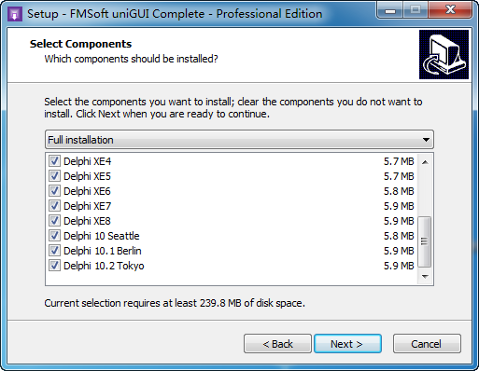Disable the Delphi 10.2 Tokyo checkbox
This screenshot has height=371, width=479.
click(x=54, y=266)
